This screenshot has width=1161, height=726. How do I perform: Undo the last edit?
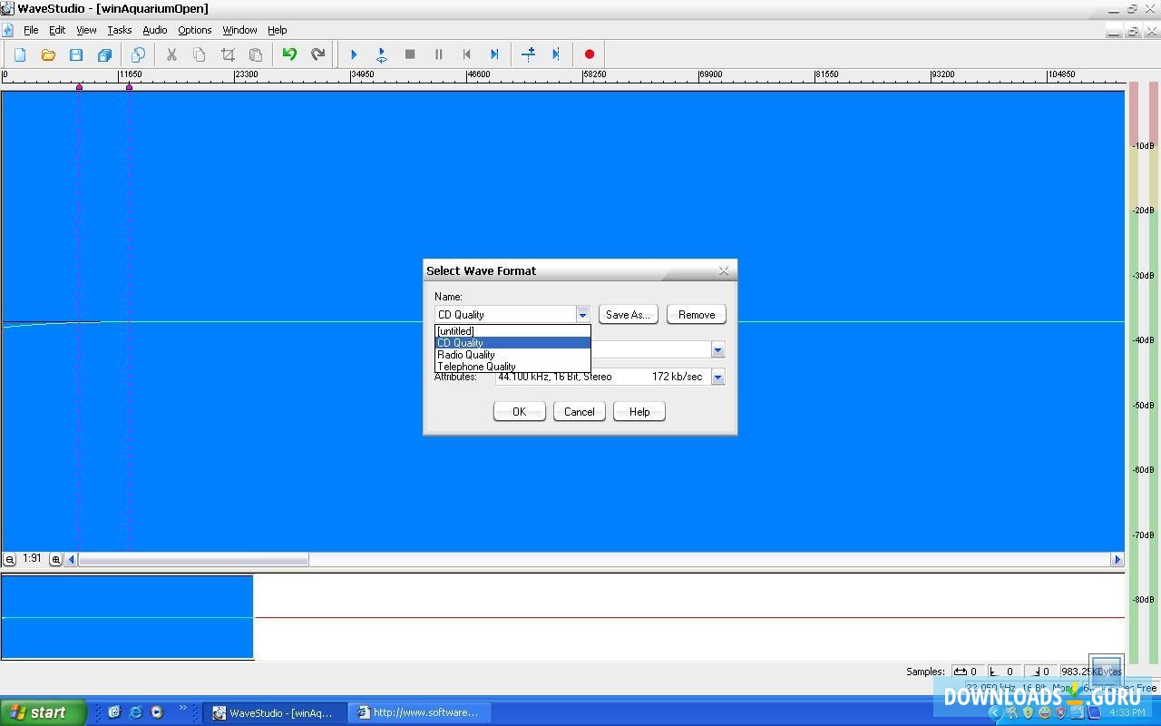288,54
